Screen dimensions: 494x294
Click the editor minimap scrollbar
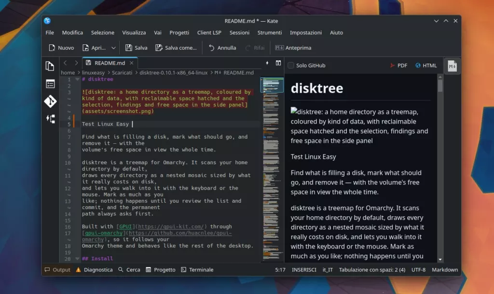tap(272, 169)
